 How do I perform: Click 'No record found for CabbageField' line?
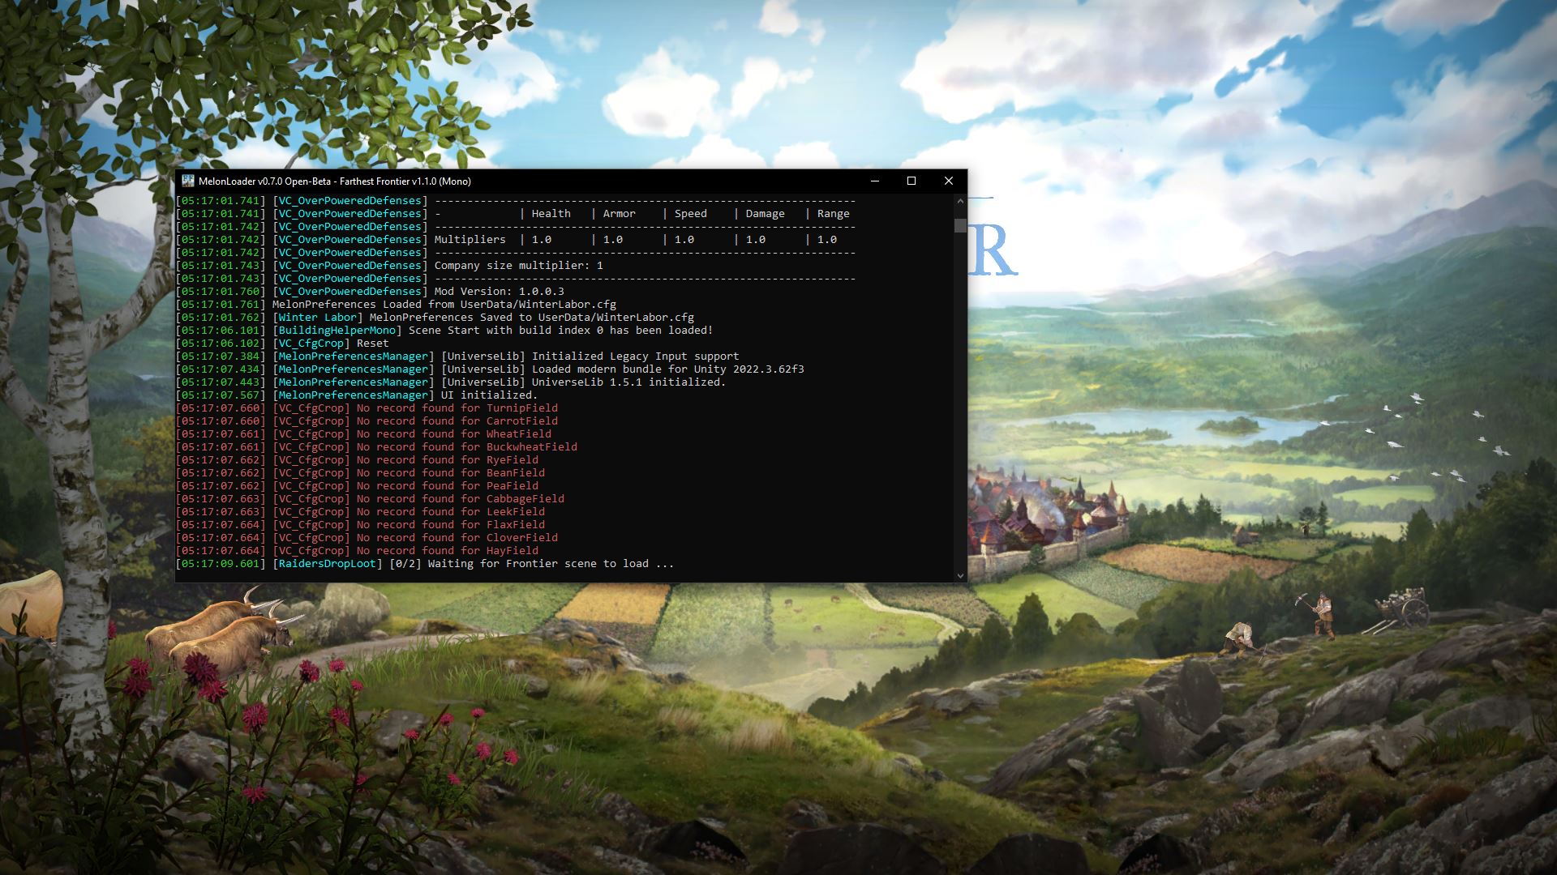point(461,499)
